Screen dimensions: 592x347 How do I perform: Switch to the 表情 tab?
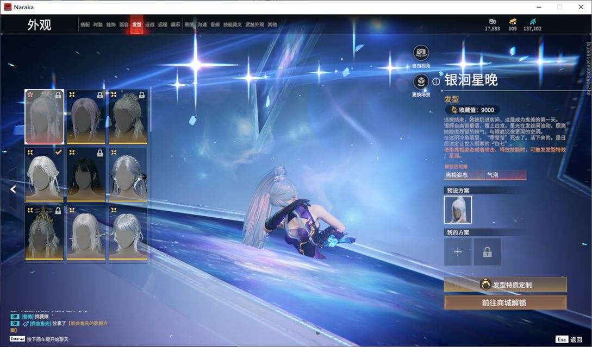(189, 24)
